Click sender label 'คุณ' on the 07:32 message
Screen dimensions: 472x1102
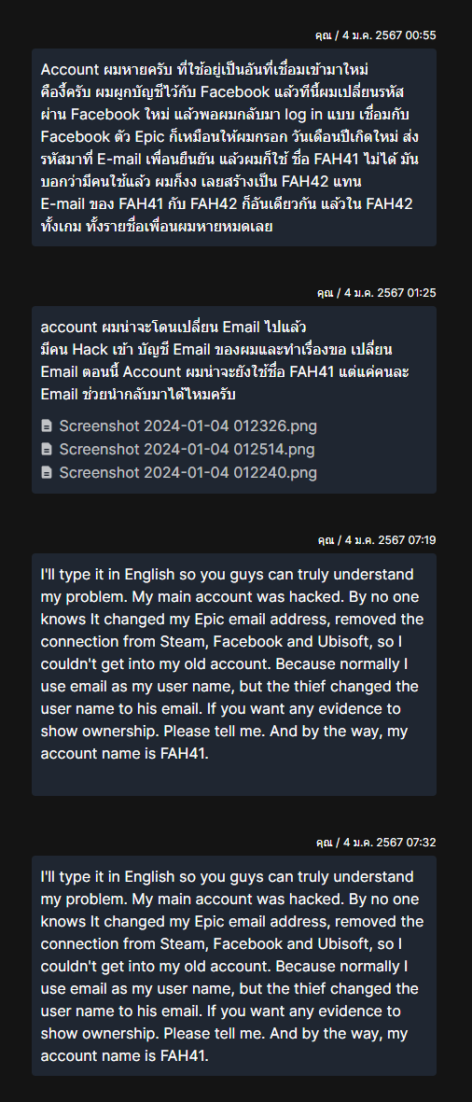click(324, 842)
